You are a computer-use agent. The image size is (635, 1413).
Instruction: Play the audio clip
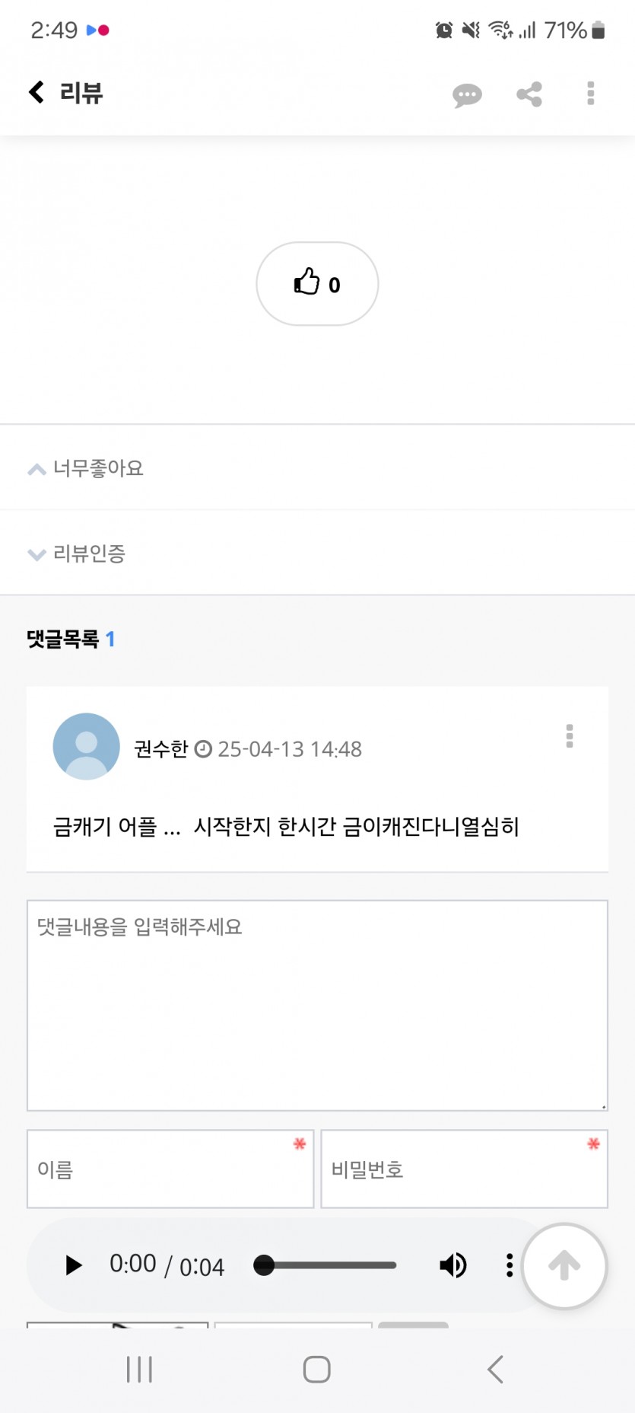73,1265
